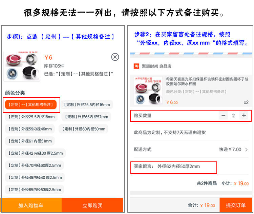The image size is (254, 214).
Task: Select 外径42 内径30 厚2.5mm option
Action: [x=36, y=153]
